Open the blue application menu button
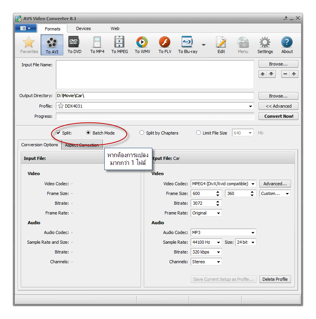316x319 pixels. (x=26, y=28)
